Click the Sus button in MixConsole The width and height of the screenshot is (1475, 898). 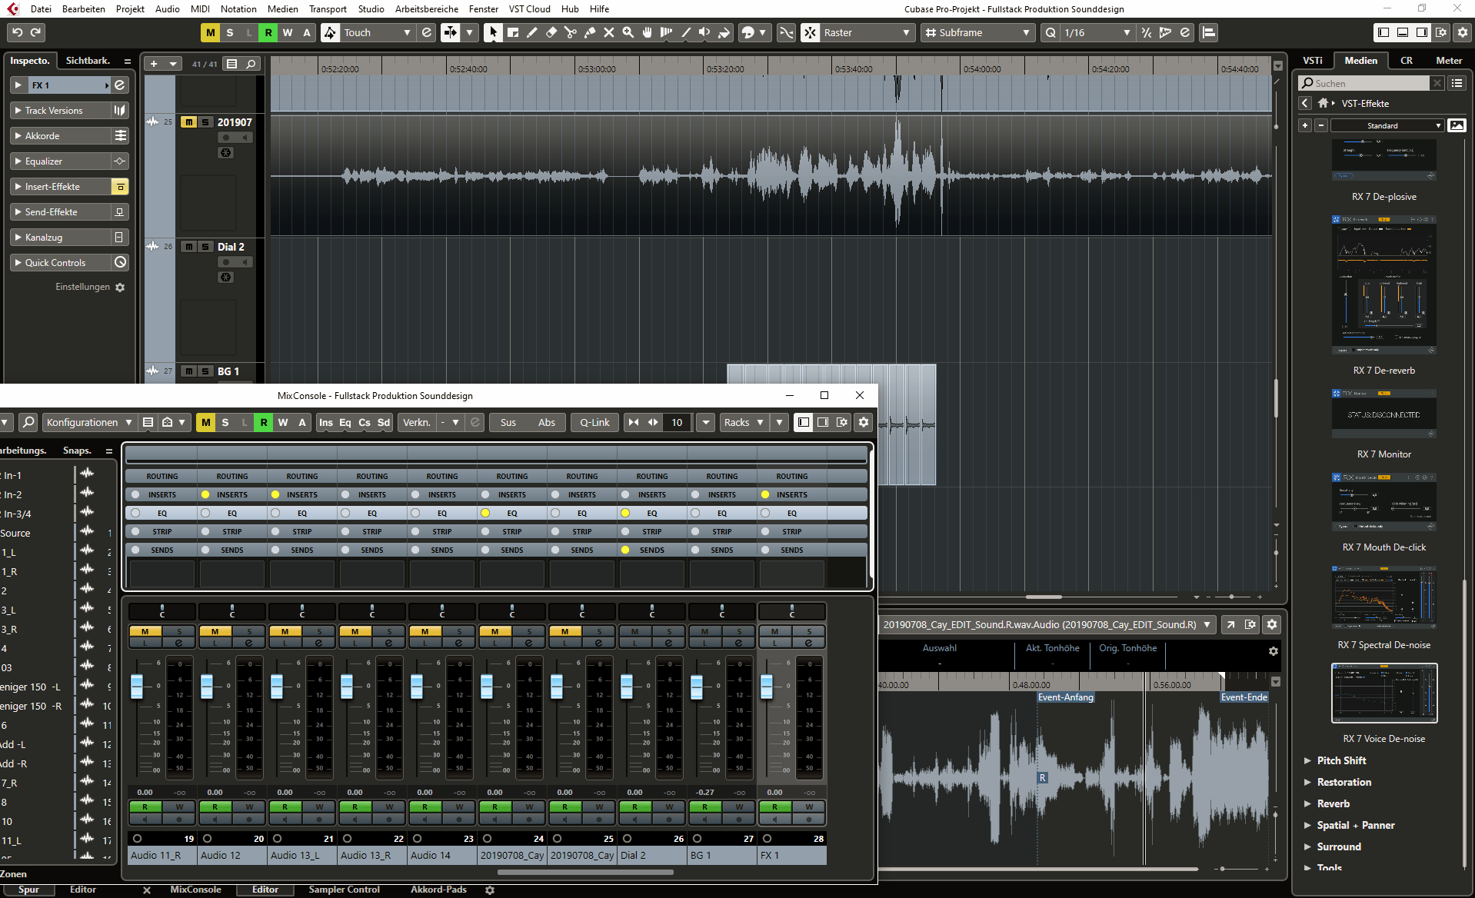coord(508,422)
